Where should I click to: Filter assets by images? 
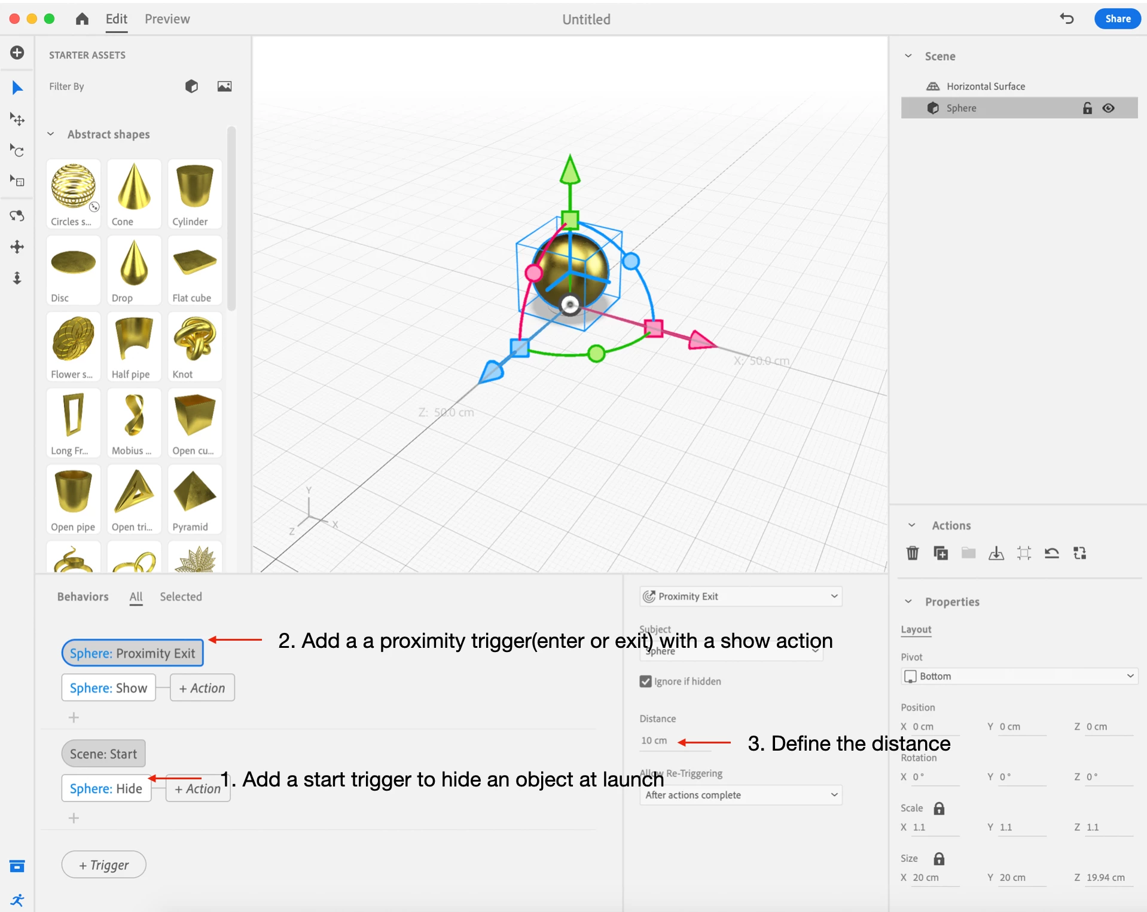point(224,86)
